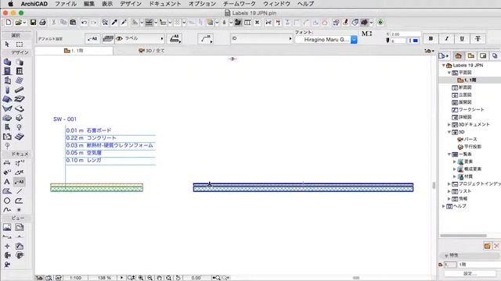501x281 pixels.
Task: Open the ラベル layer dropdown
Action: coord(140,38)
